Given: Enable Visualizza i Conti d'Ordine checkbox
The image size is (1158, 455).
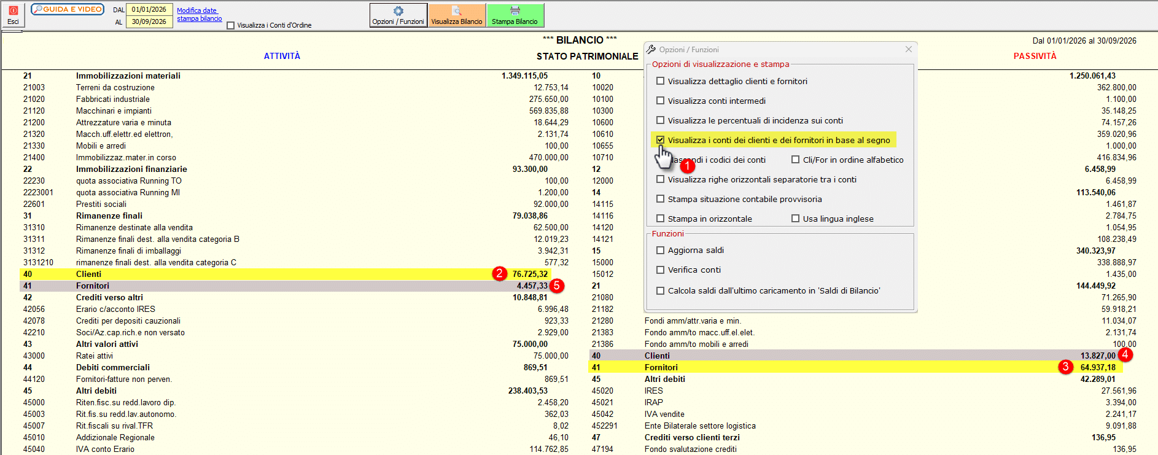Looking at the screenshot, I should click(x=230, y=25).
